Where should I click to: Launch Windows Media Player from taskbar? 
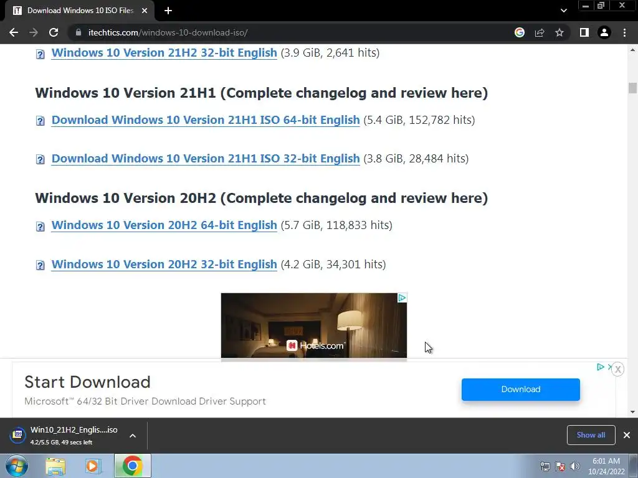pos(92,466)
